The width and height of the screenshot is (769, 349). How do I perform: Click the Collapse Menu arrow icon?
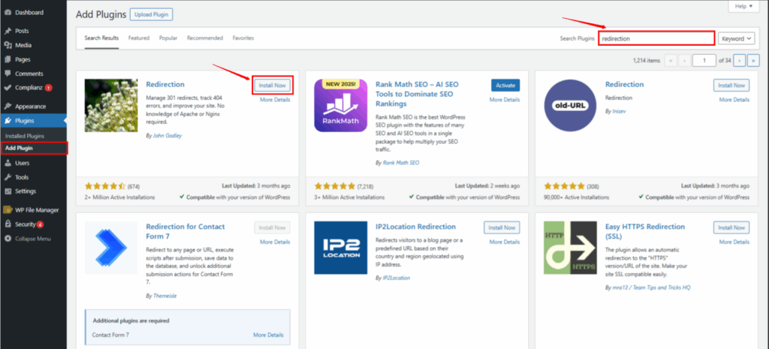click(8, 239)
